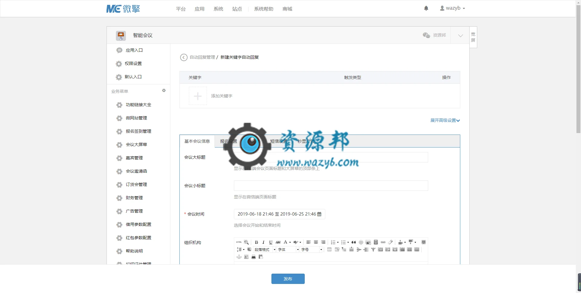The width and height of the screenshot is (581, 293).
Task: Click the 发布 publish button
Action: click(288, 279)
